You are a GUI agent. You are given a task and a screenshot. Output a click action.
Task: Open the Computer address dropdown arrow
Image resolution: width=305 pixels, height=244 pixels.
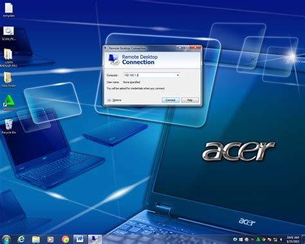coord(178,75)
